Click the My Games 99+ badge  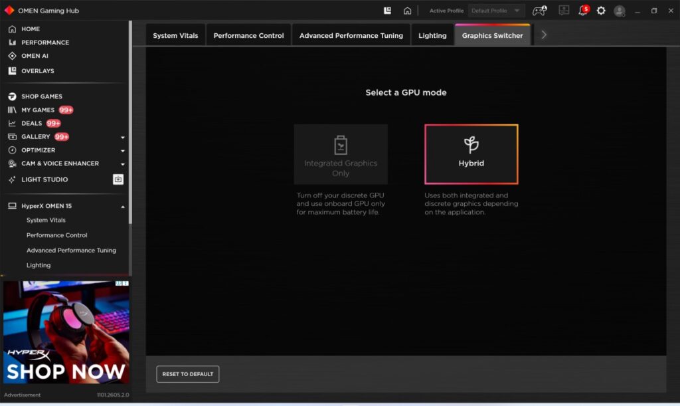[66, 110]
